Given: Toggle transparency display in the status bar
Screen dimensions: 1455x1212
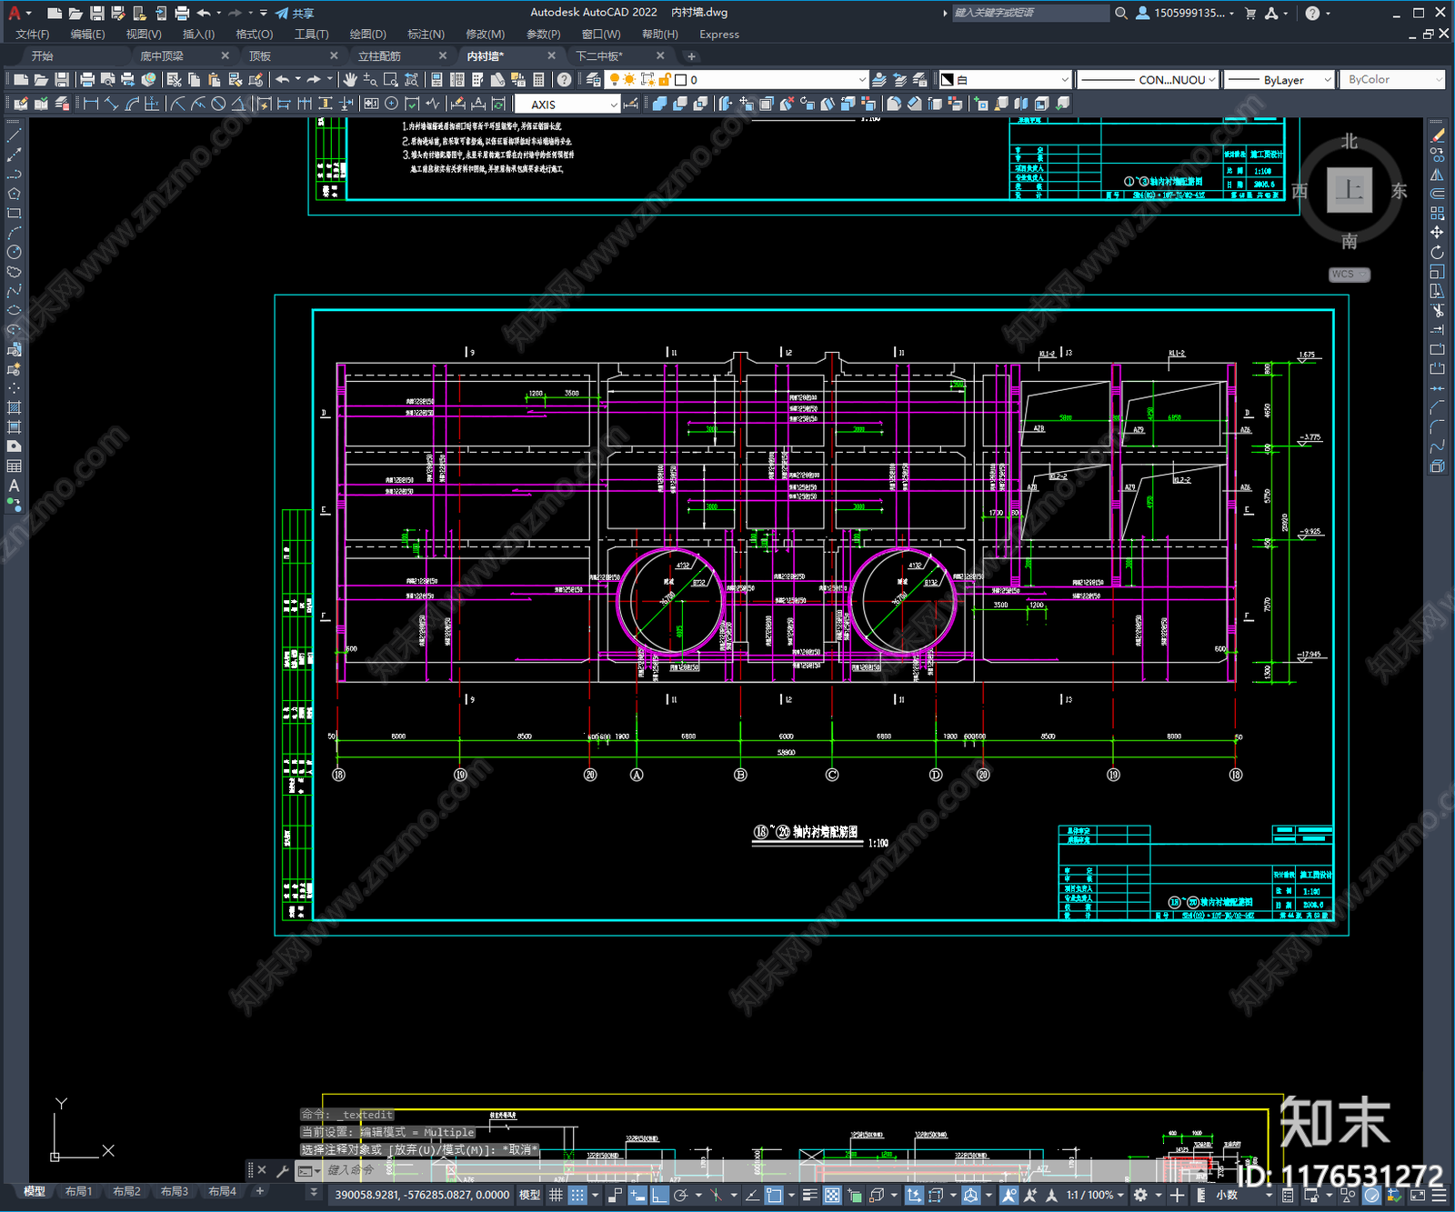Looking at the screenshot, I should click(832, 1195).
